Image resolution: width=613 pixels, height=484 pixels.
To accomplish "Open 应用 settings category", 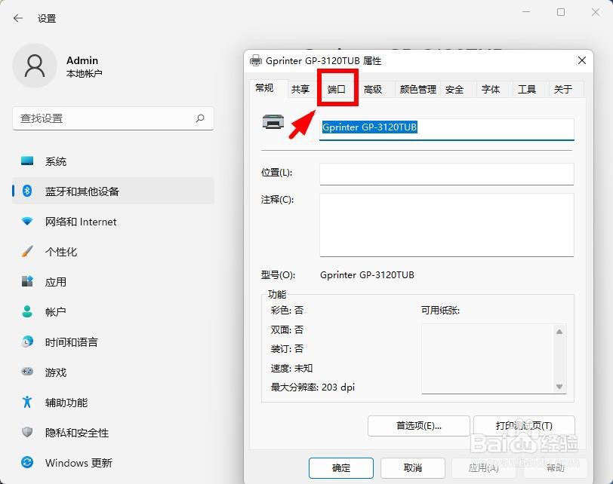I will pos(113,281).
